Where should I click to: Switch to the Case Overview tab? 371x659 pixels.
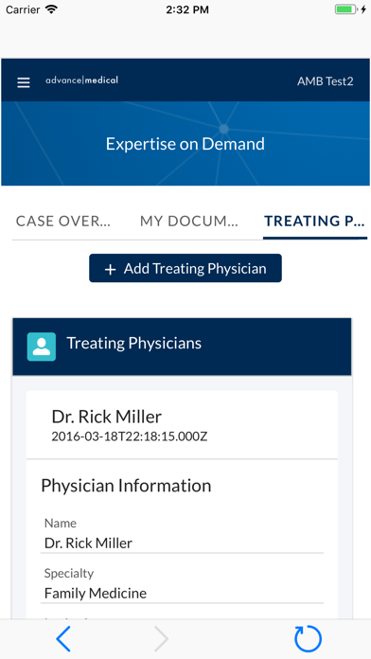63,221
